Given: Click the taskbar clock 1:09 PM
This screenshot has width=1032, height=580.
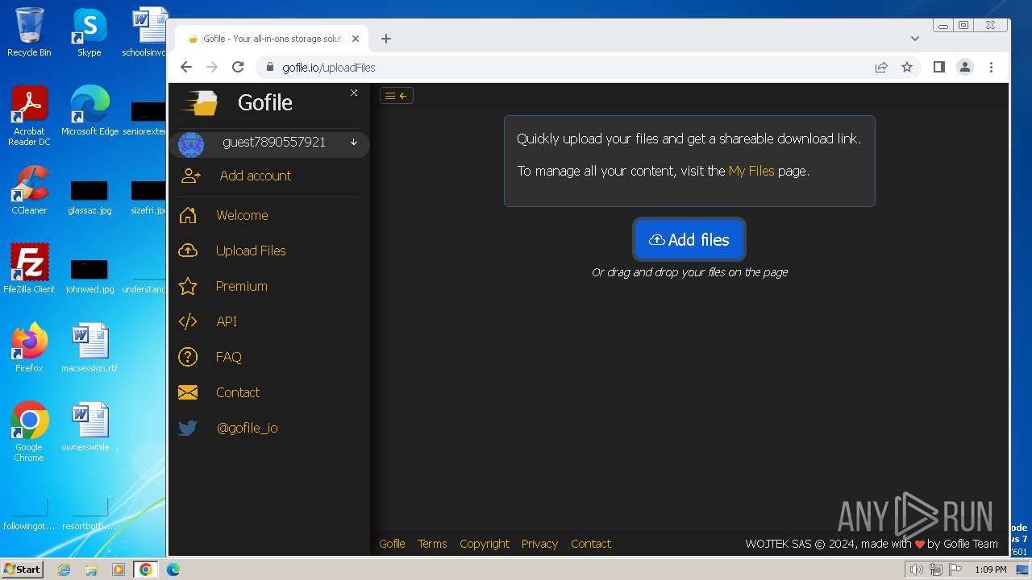Looking at the screenshot, I should [990, 570].
